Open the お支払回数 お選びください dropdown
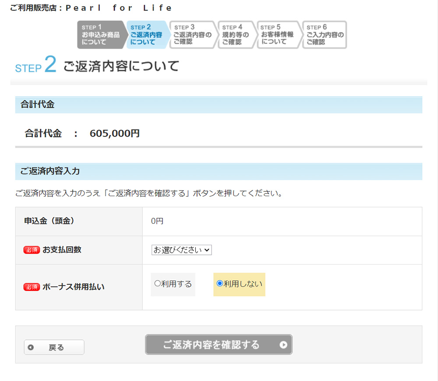 click(x=182, y=250)
